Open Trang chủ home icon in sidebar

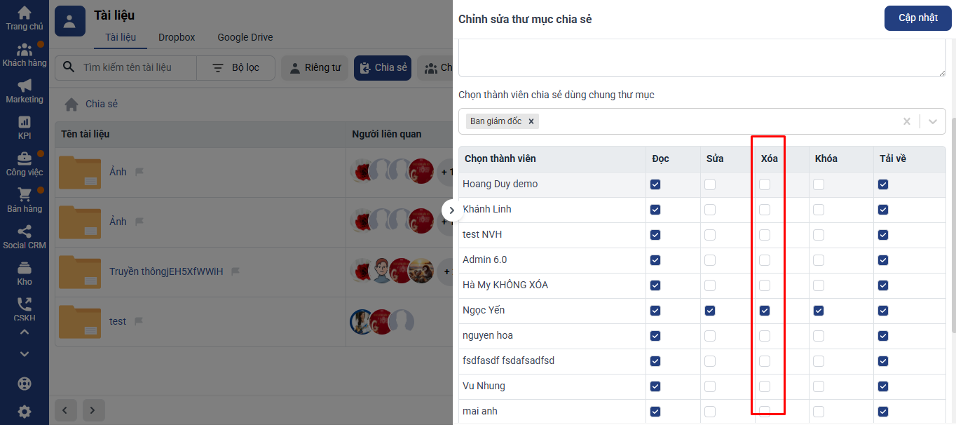coord(24,13)
